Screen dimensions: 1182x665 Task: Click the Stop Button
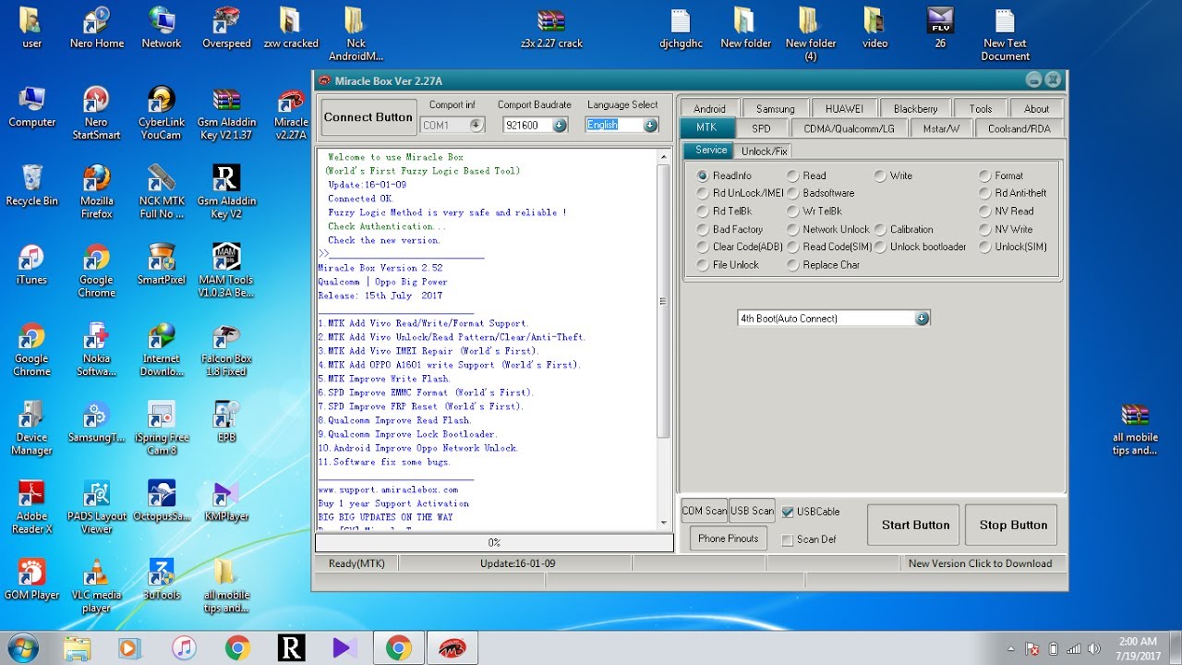click(x=1013, y=525)
